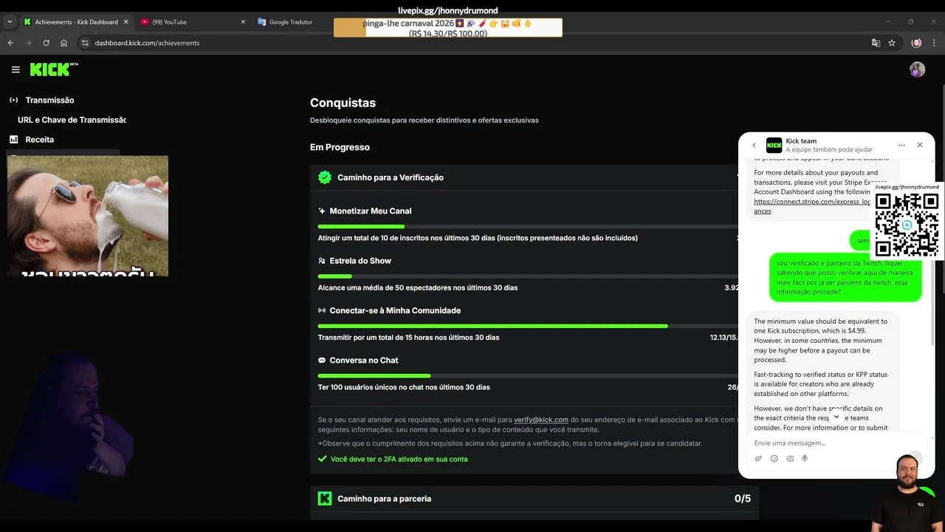Click the Conversa no Chat bubble icon
This screenshot has width=945, height=532.
pyautogui.click(x=322, y=361)
